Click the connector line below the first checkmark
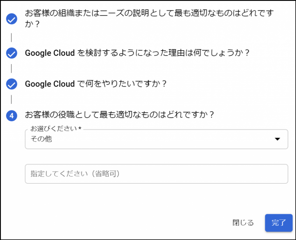Image resolution: width=296 pixels, height=240 pixels. [11, 38]
